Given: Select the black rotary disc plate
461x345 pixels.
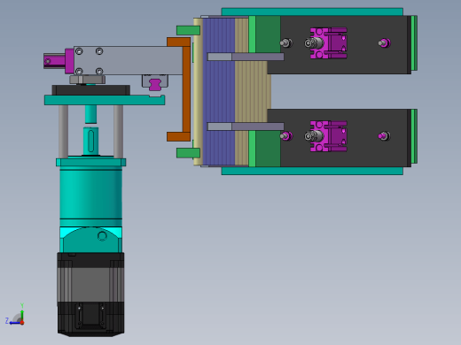Looking at the screenshot, I should 91,90.
